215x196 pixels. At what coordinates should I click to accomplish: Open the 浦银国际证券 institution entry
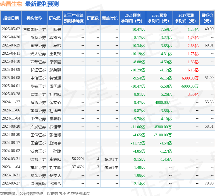pyautogui.click(x=34, y=29)
